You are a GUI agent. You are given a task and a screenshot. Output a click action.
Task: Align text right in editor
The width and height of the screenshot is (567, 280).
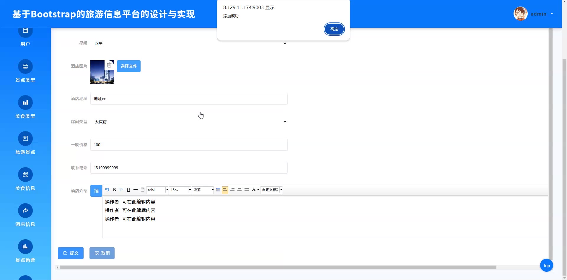(232, 190)
